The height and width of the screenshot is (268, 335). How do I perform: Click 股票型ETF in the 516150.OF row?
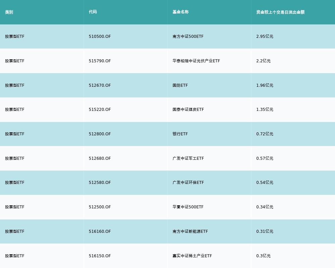pyautogui.click(x=15, y=256)
